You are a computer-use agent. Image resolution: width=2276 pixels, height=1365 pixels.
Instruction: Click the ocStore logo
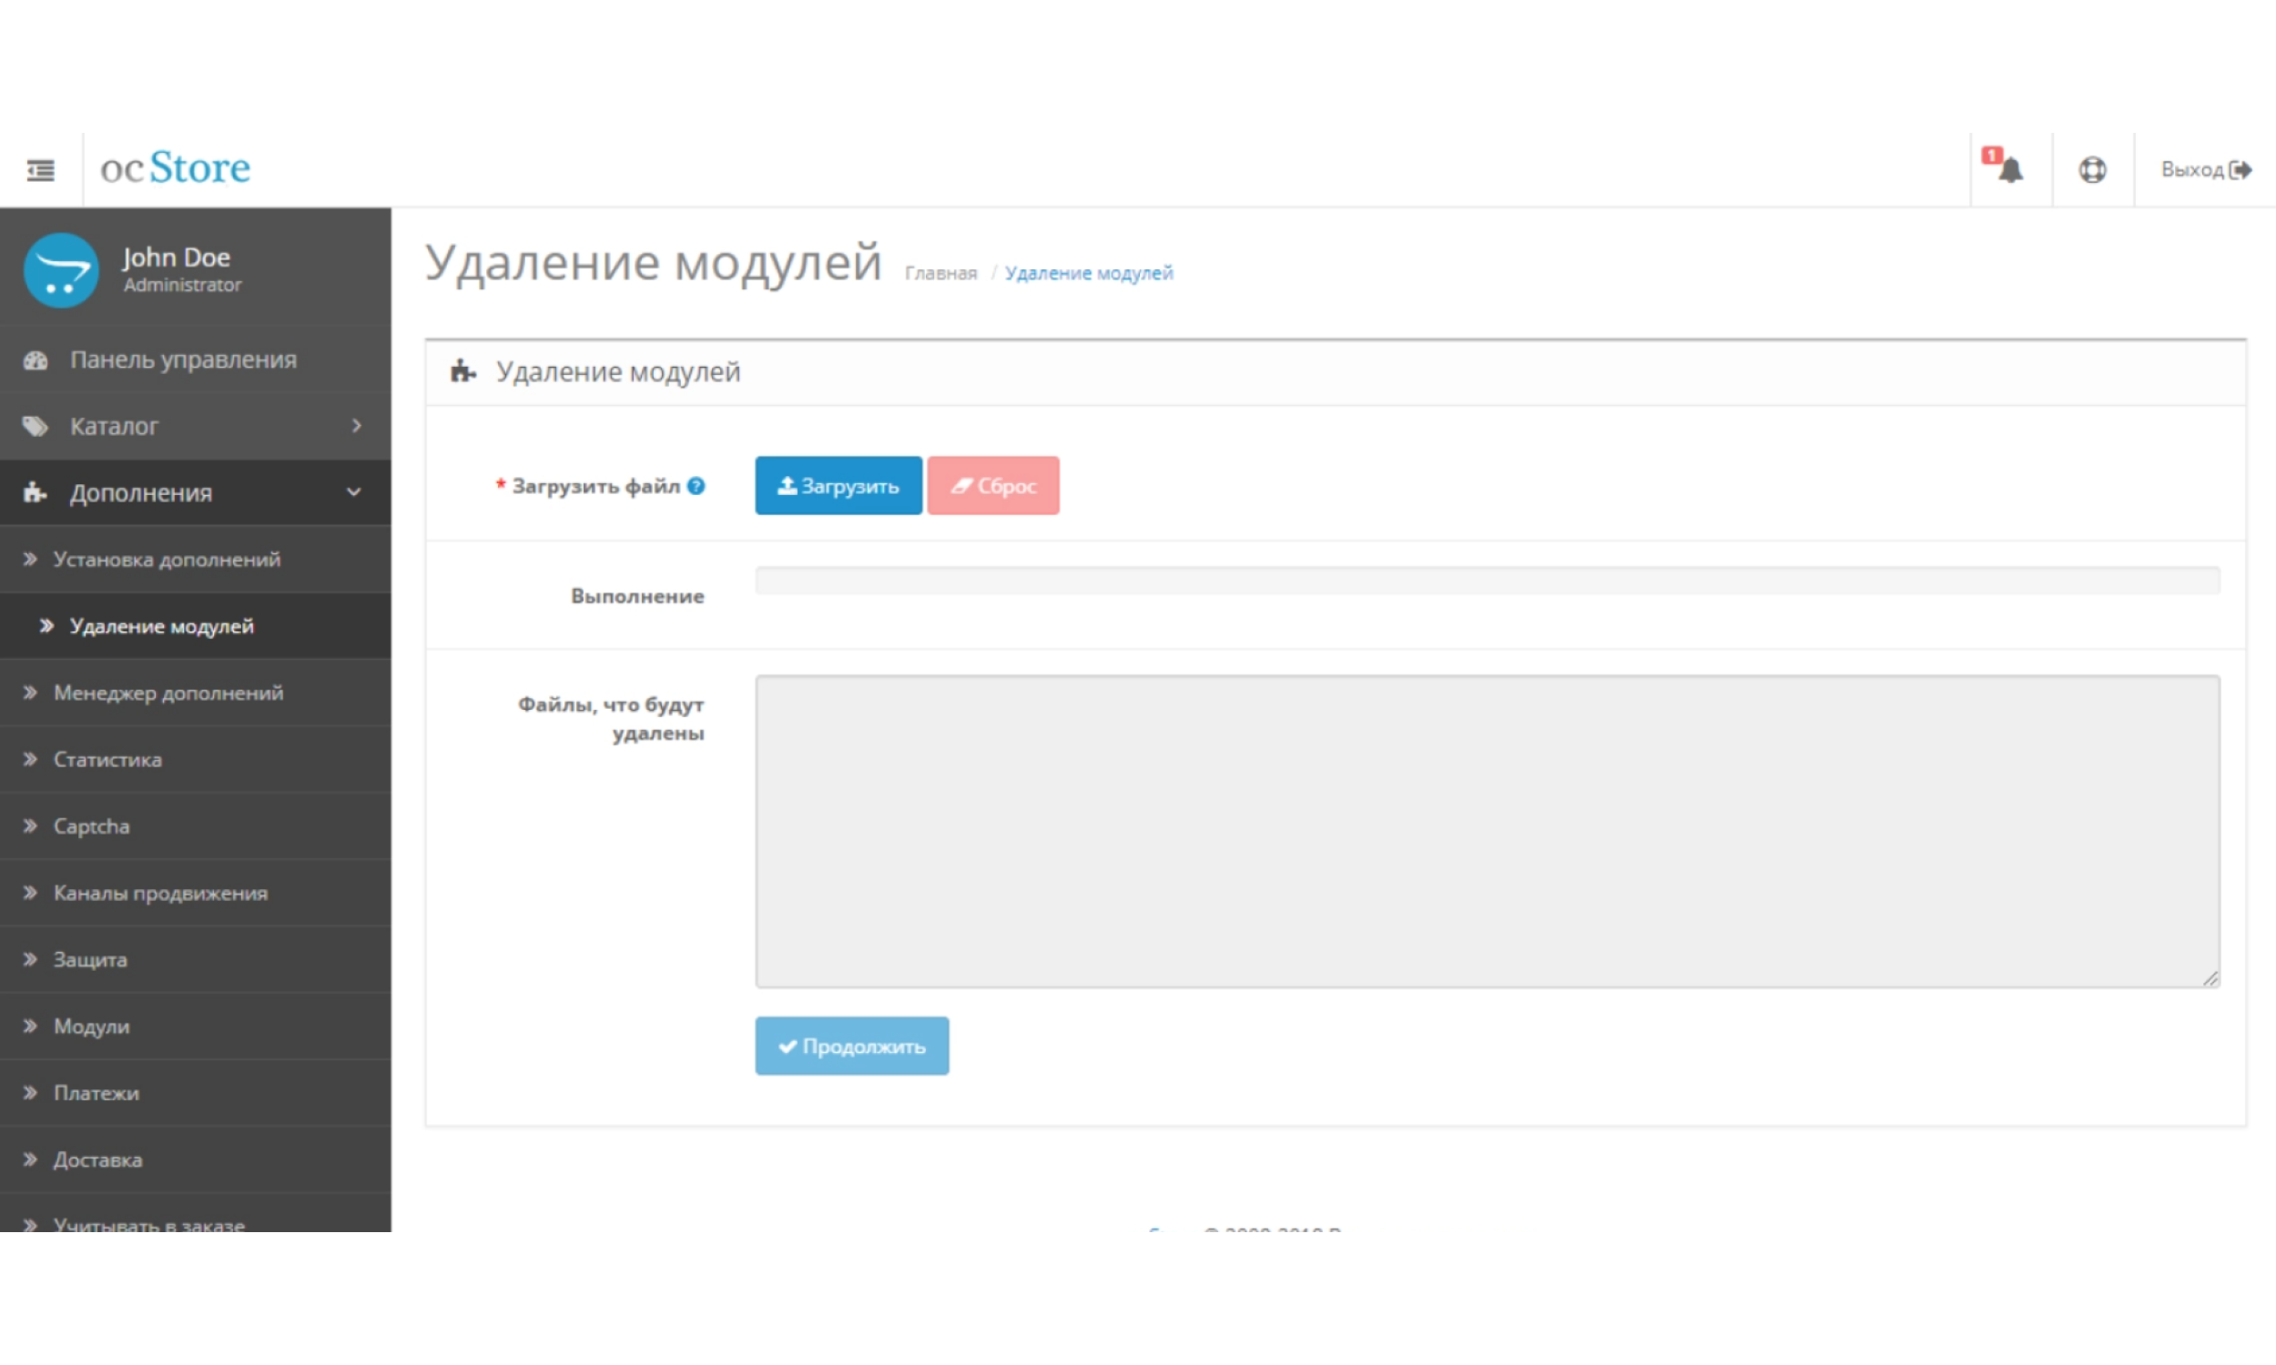(175, 168)
